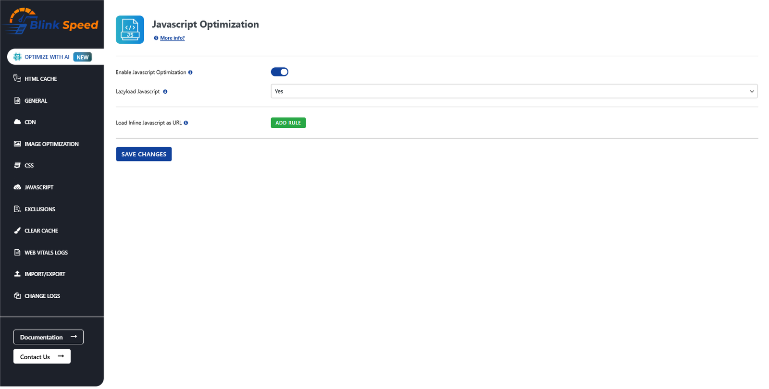Viewport: 769px width, 389px height.
Task: Open the More info? link
Action: [173, 38]
